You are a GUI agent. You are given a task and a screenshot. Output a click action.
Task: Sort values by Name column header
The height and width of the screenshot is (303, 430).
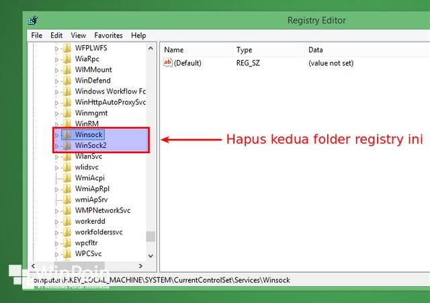pyautogui.click(x=196, y=50)
